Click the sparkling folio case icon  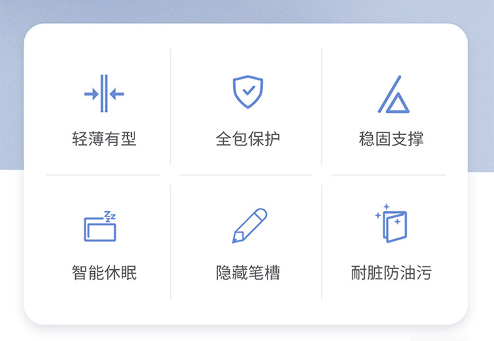click(x=391, y=224)
